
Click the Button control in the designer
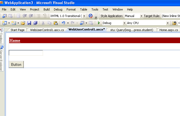(16, 64)
